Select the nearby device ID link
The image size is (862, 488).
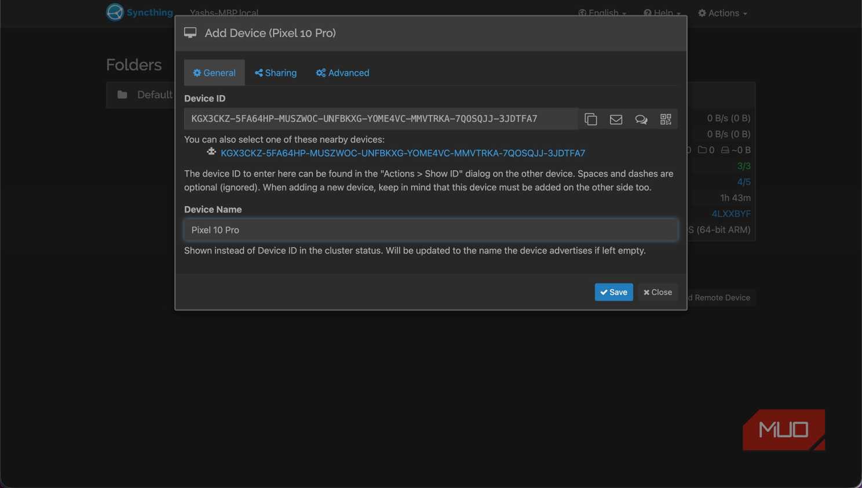(x=403, y=153)
